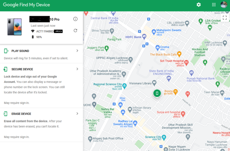Select the Aliganj Sub Post Office marker
230x151 pixels.
[x=90, y=139]
